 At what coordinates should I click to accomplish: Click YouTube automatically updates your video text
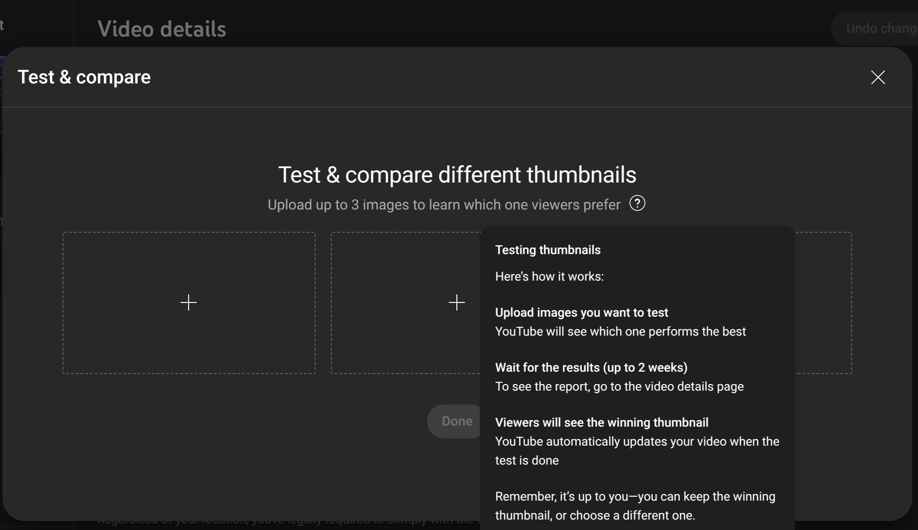point(637,451)
